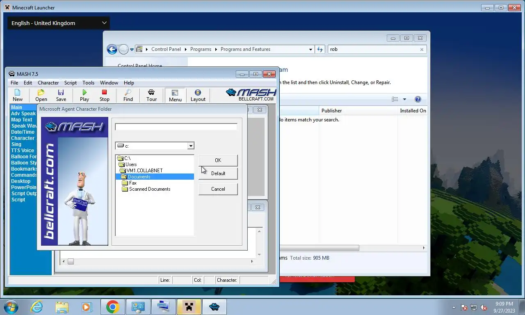The width and height of the screenshot is (525, 315).
Task: Select Main in the MASH sidebar
Action: tap(23, 107)
